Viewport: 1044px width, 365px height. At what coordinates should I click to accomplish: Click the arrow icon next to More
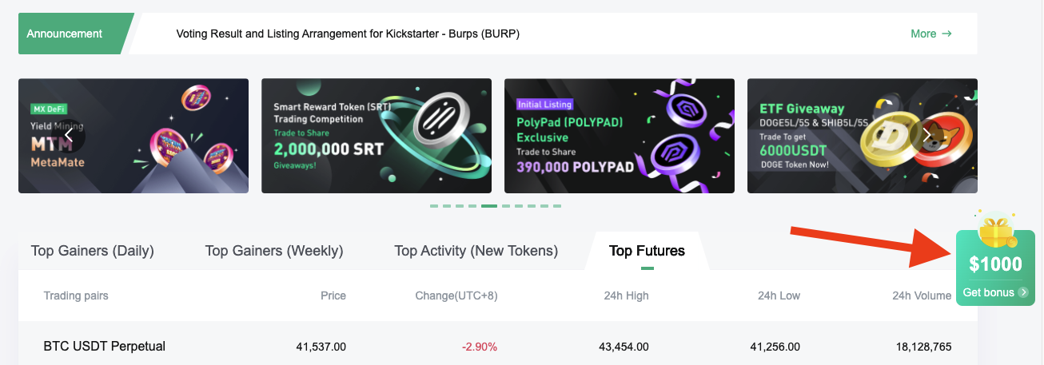coord(947,34)
